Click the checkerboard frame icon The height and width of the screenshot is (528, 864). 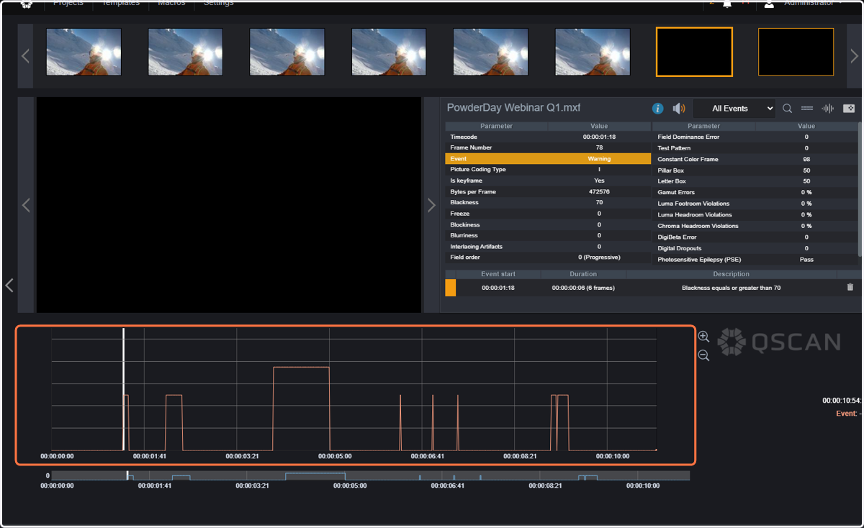pos(849,109)
